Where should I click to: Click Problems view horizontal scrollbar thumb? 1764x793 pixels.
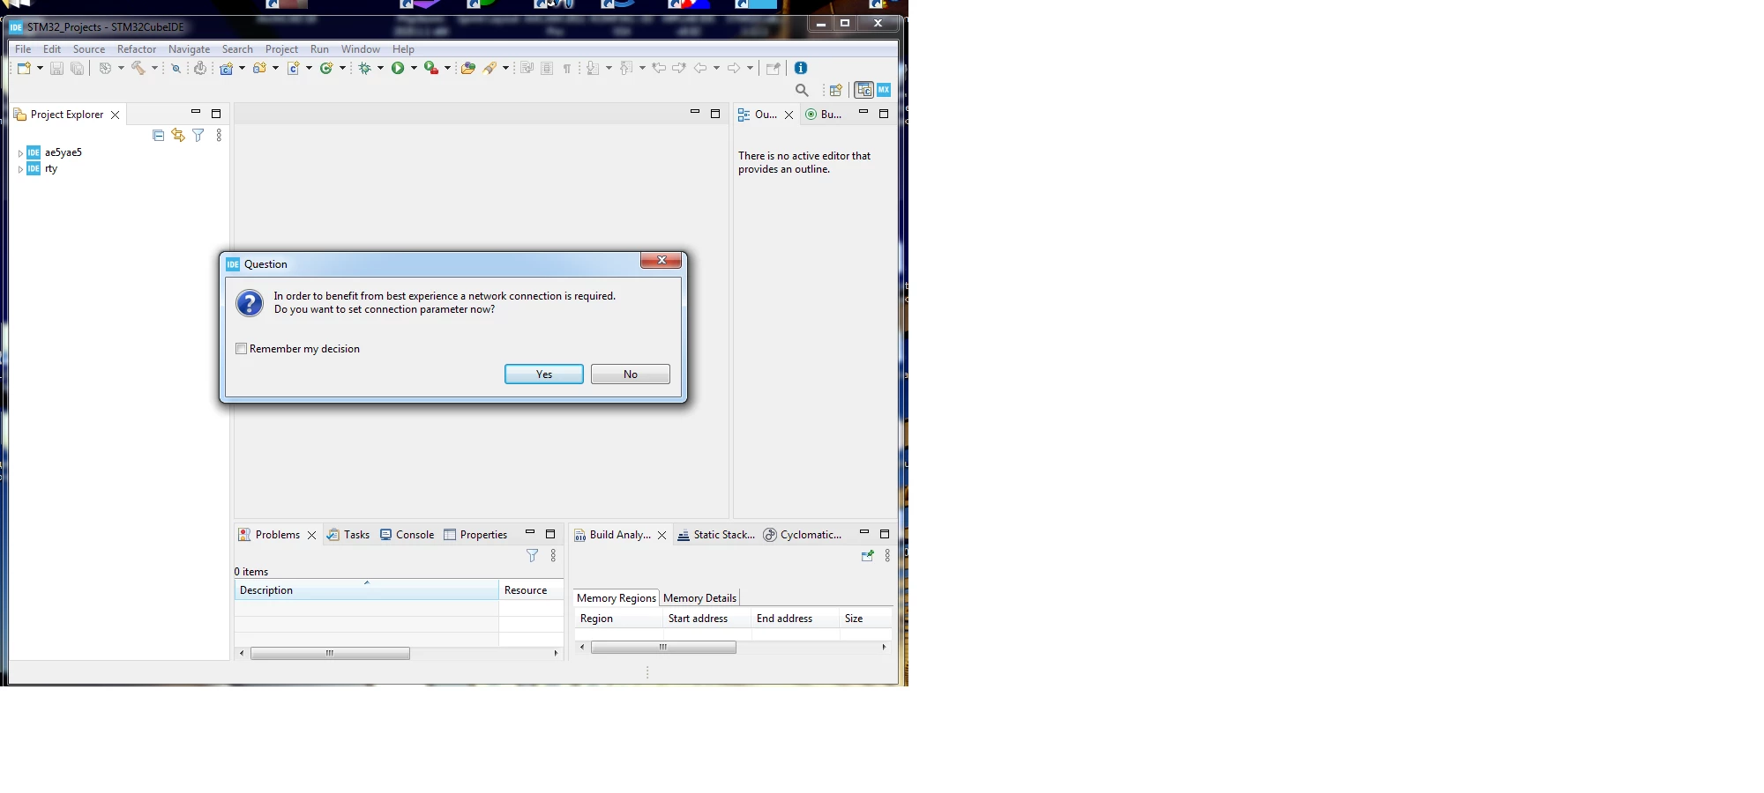pos(330,653)
